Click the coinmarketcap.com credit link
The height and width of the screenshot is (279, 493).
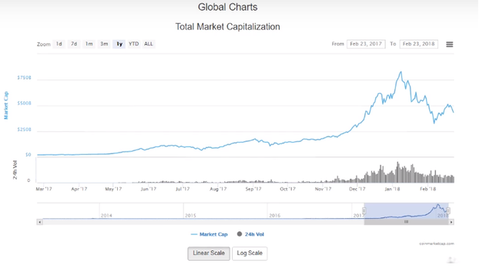coord(437,244)
